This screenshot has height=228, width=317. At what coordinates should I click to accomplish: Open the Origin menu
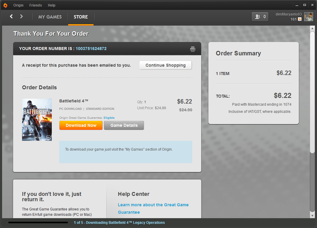pos(18,5)
